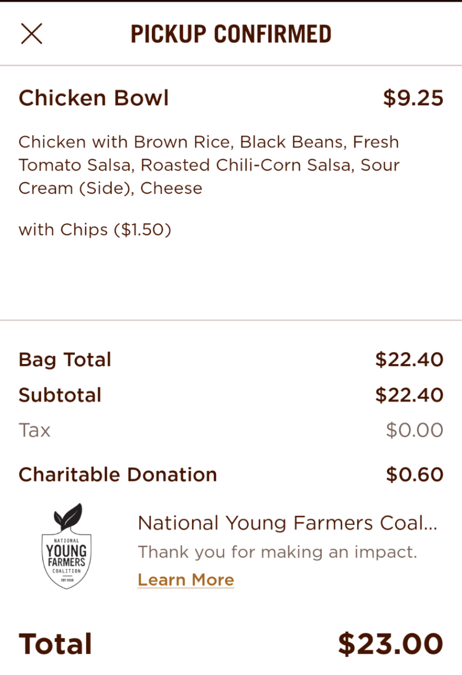The height and width of the screenshot is (675, 462).
Task: Tap the $9.25 Chicken Bowl price
Action: pyautogui.click(x=413, y=98)
